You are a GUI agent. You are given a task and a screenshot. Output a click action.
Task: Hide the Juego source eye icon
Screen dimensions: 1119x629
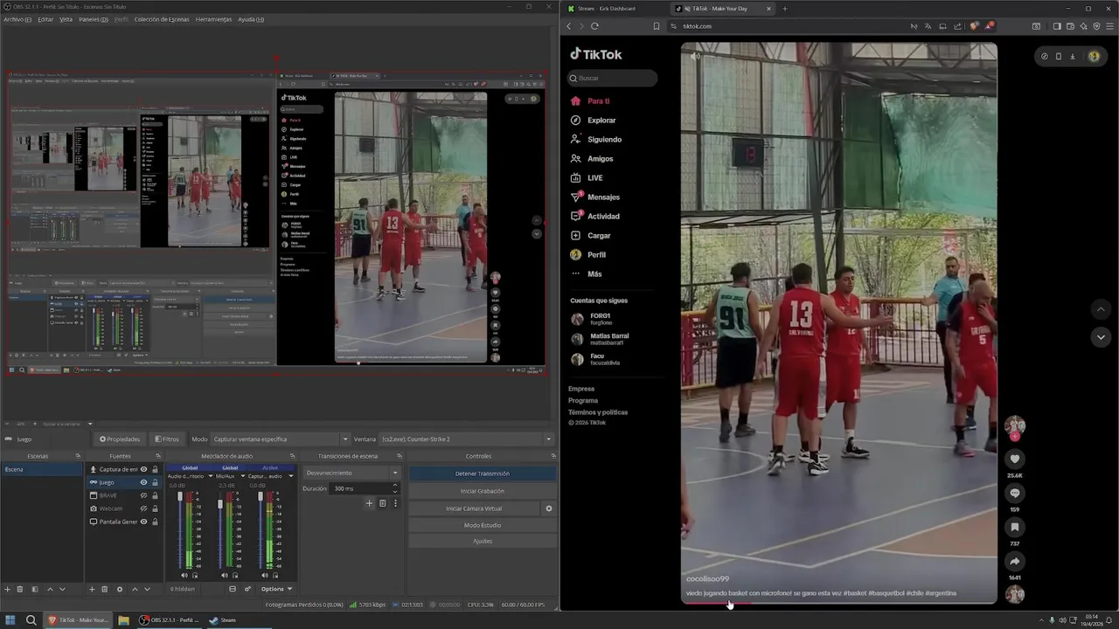click(143, 482)
